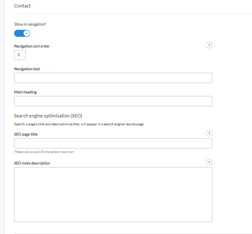Open help icon beside SEO page title

point(209,134)
